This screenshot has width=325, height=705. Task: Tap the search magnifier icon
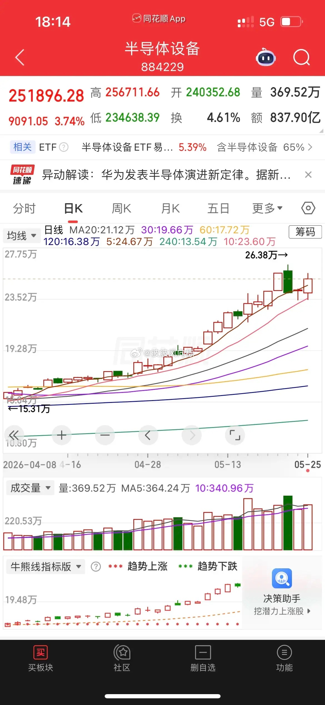(x=301, y=57)
